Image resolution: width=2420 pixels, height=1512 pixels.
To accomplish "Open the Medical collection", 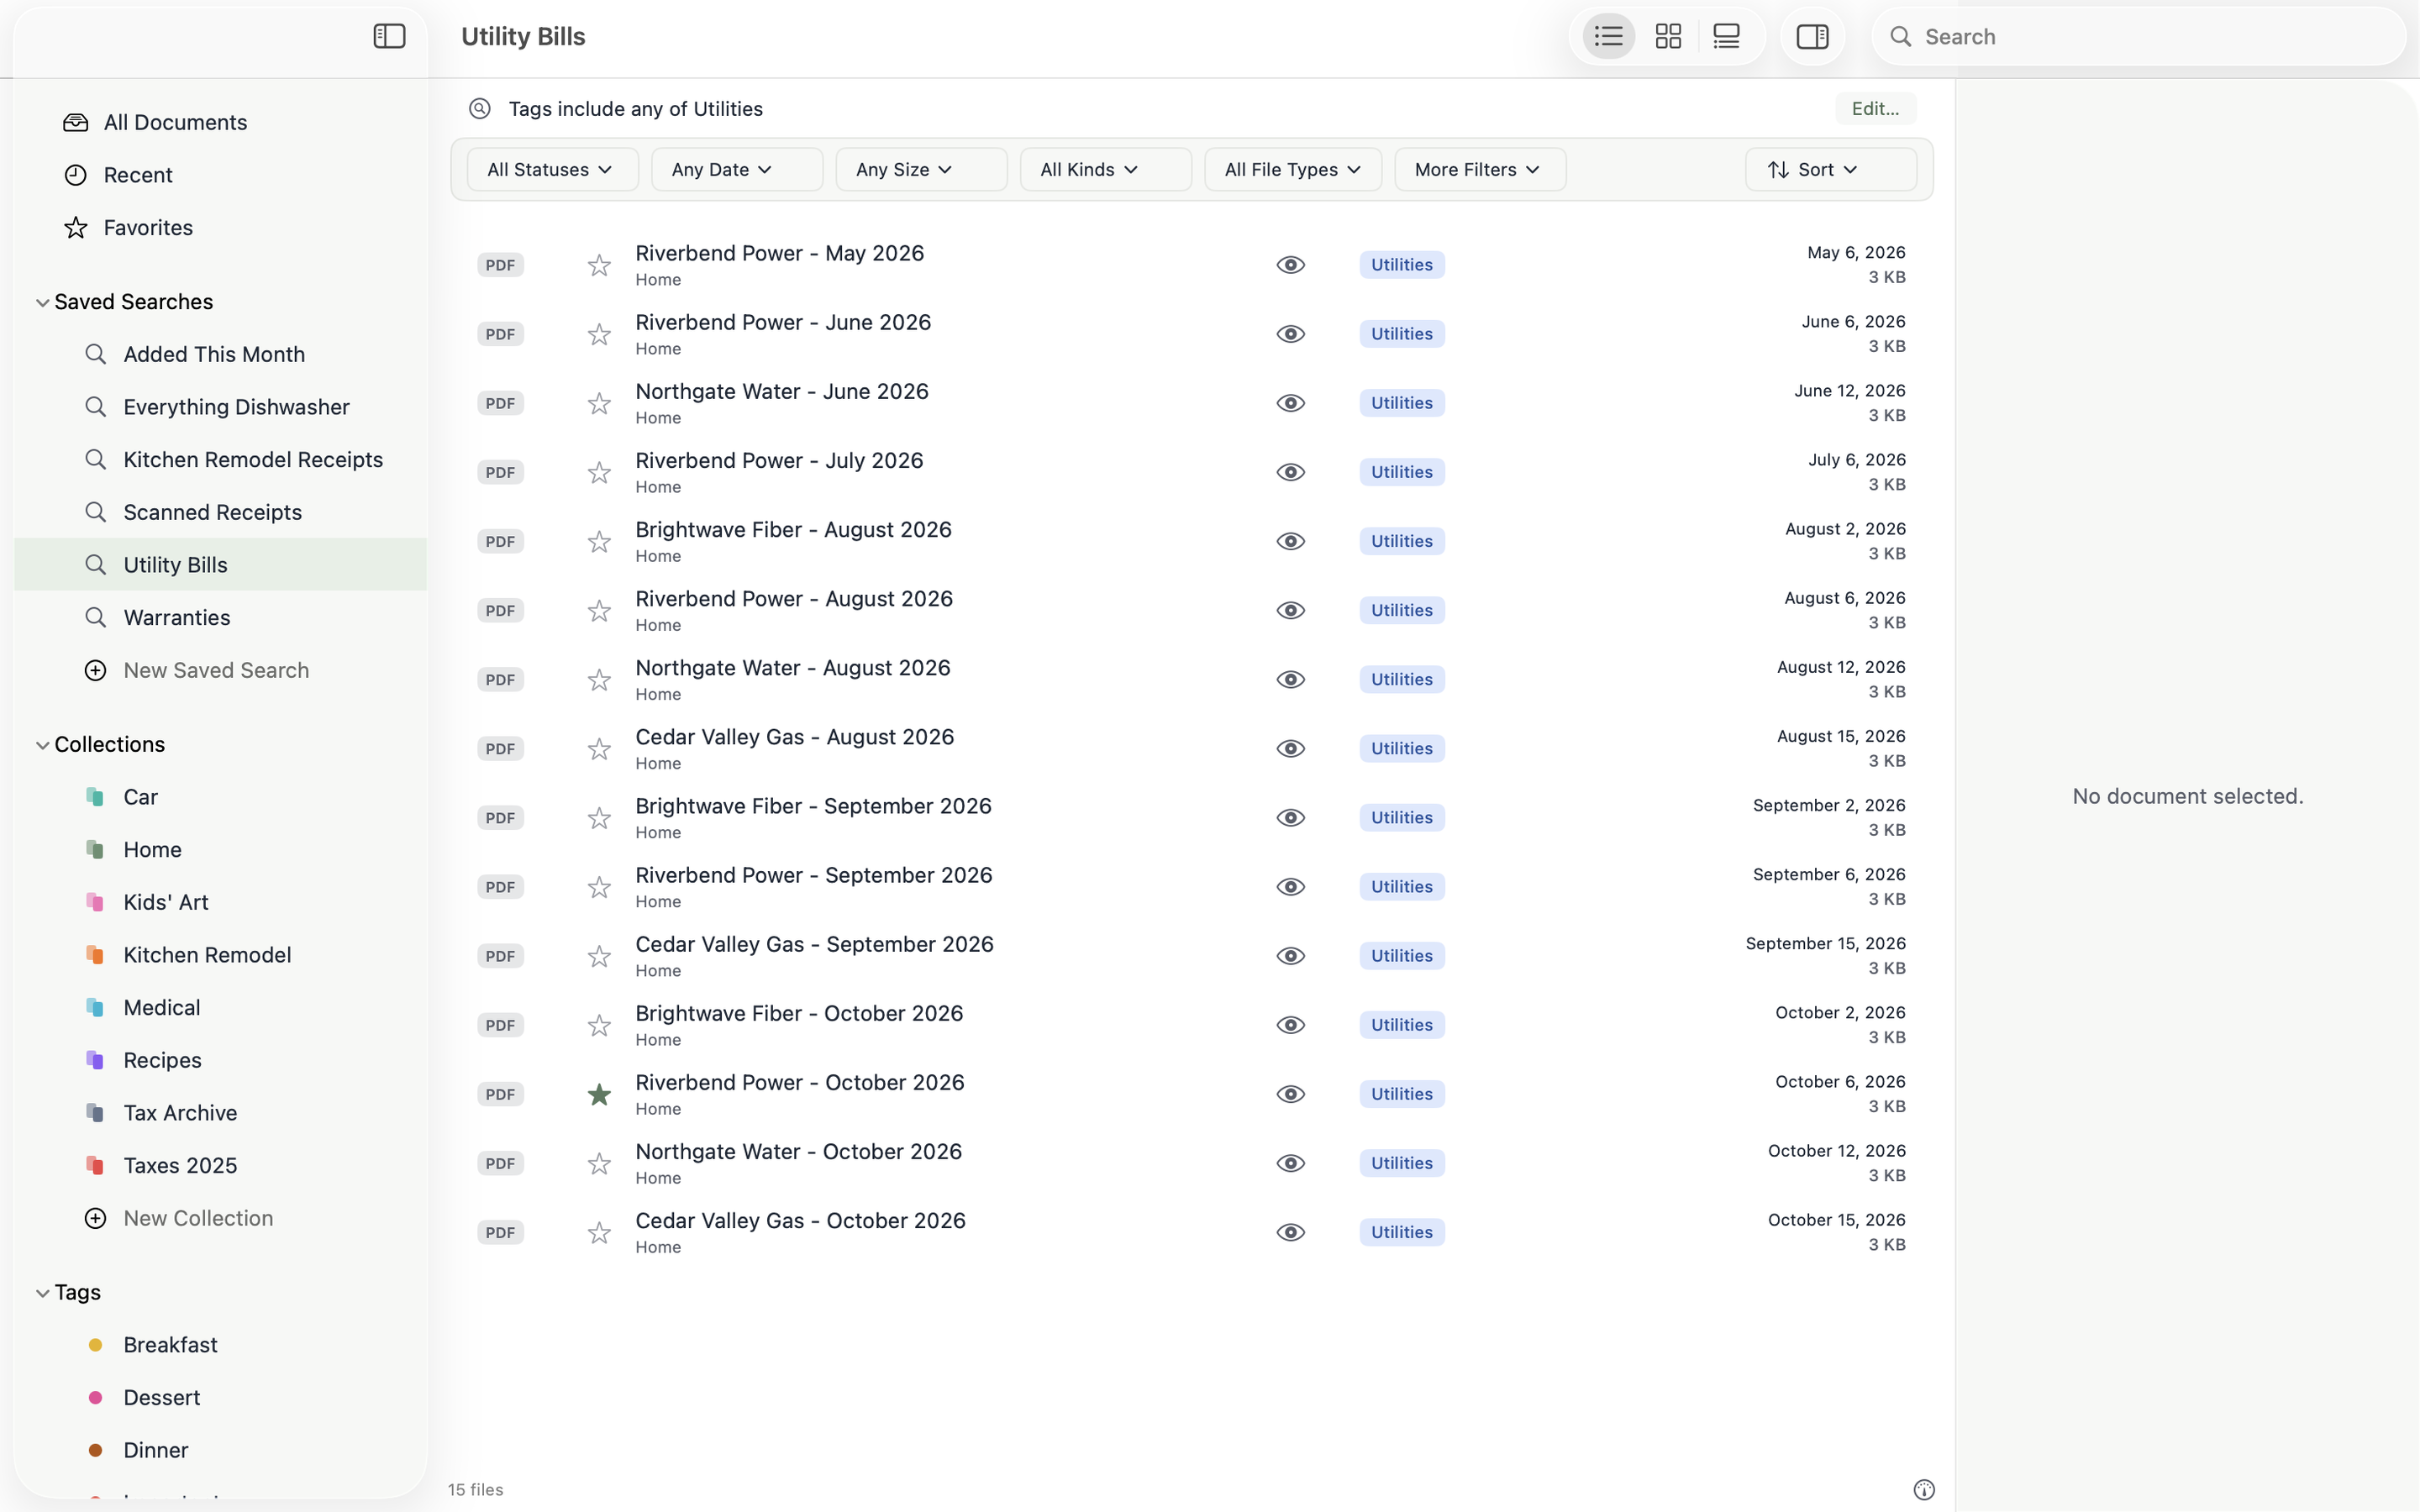I will point(220,1008).
